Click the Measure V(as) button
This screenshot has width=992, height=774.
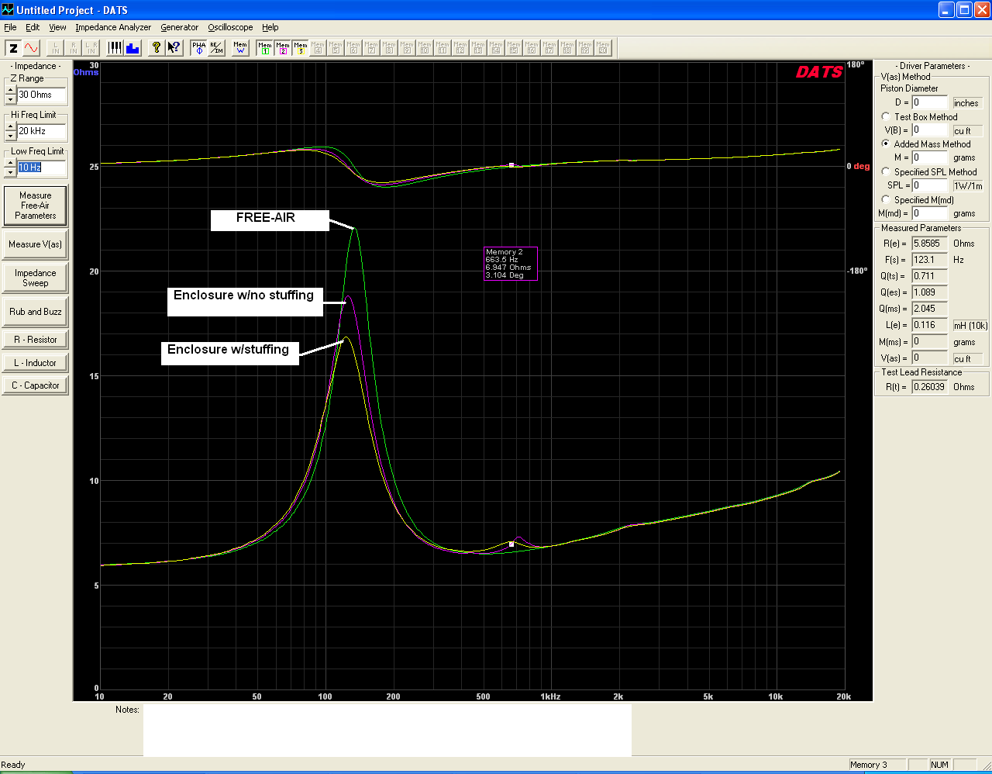[36, 244]
